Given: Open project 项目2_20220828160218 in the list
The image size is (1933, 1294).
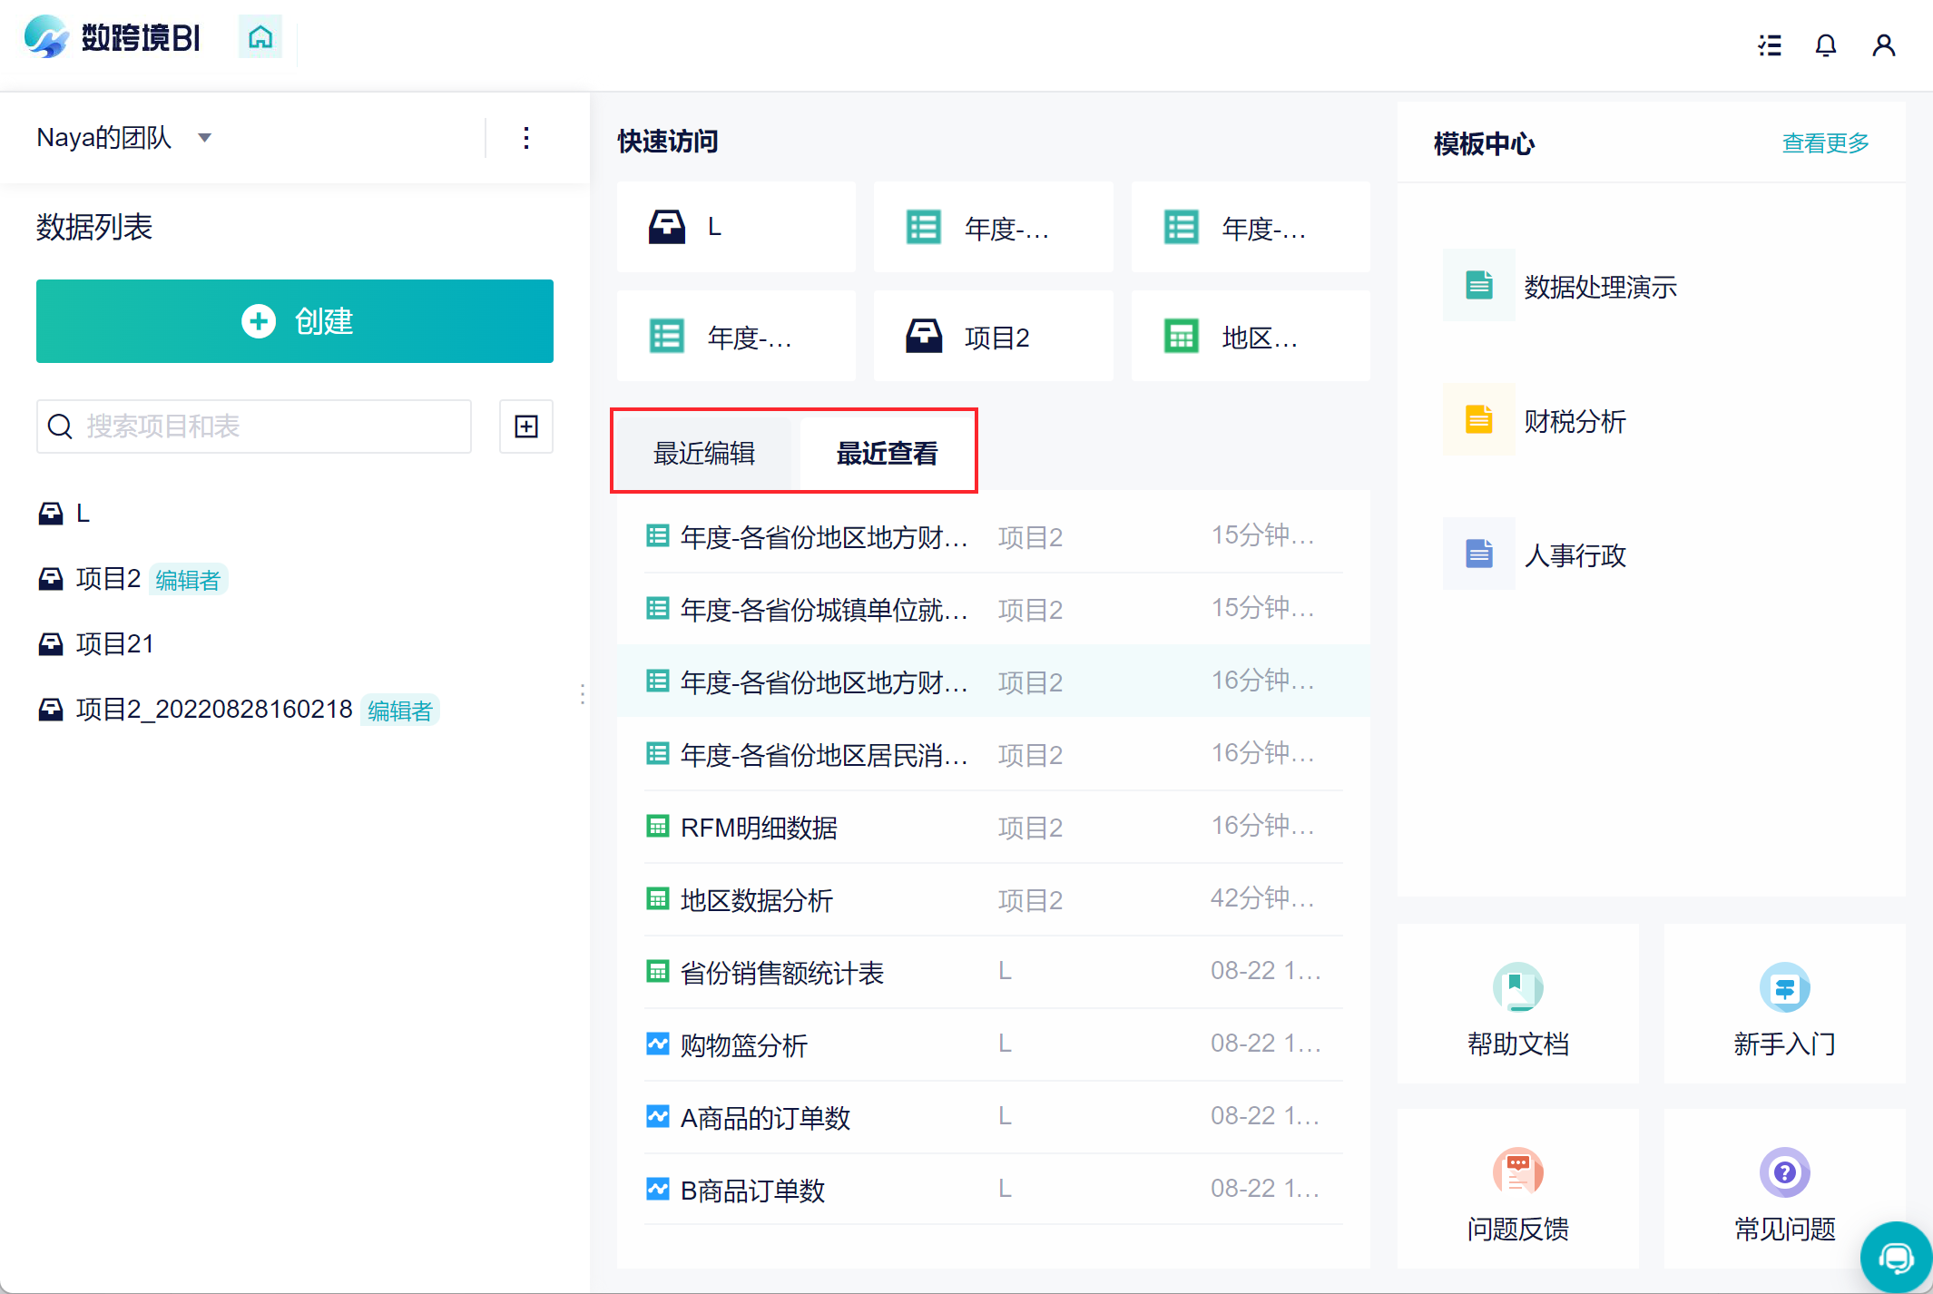Looking at the screenshot, I should tap(214, 710).
